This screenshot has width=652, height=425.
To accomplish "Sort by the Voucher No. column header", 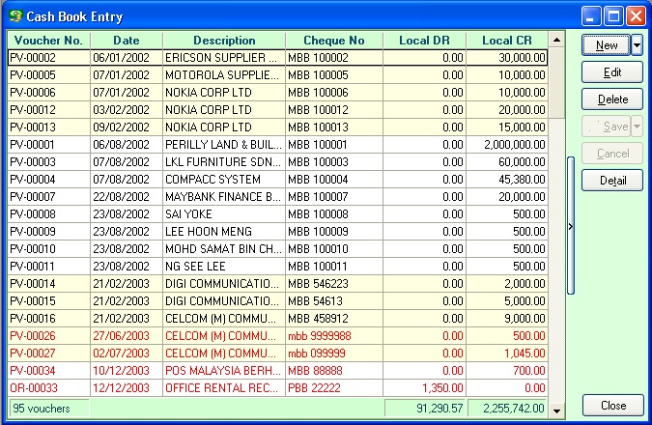I will point(48,41).
